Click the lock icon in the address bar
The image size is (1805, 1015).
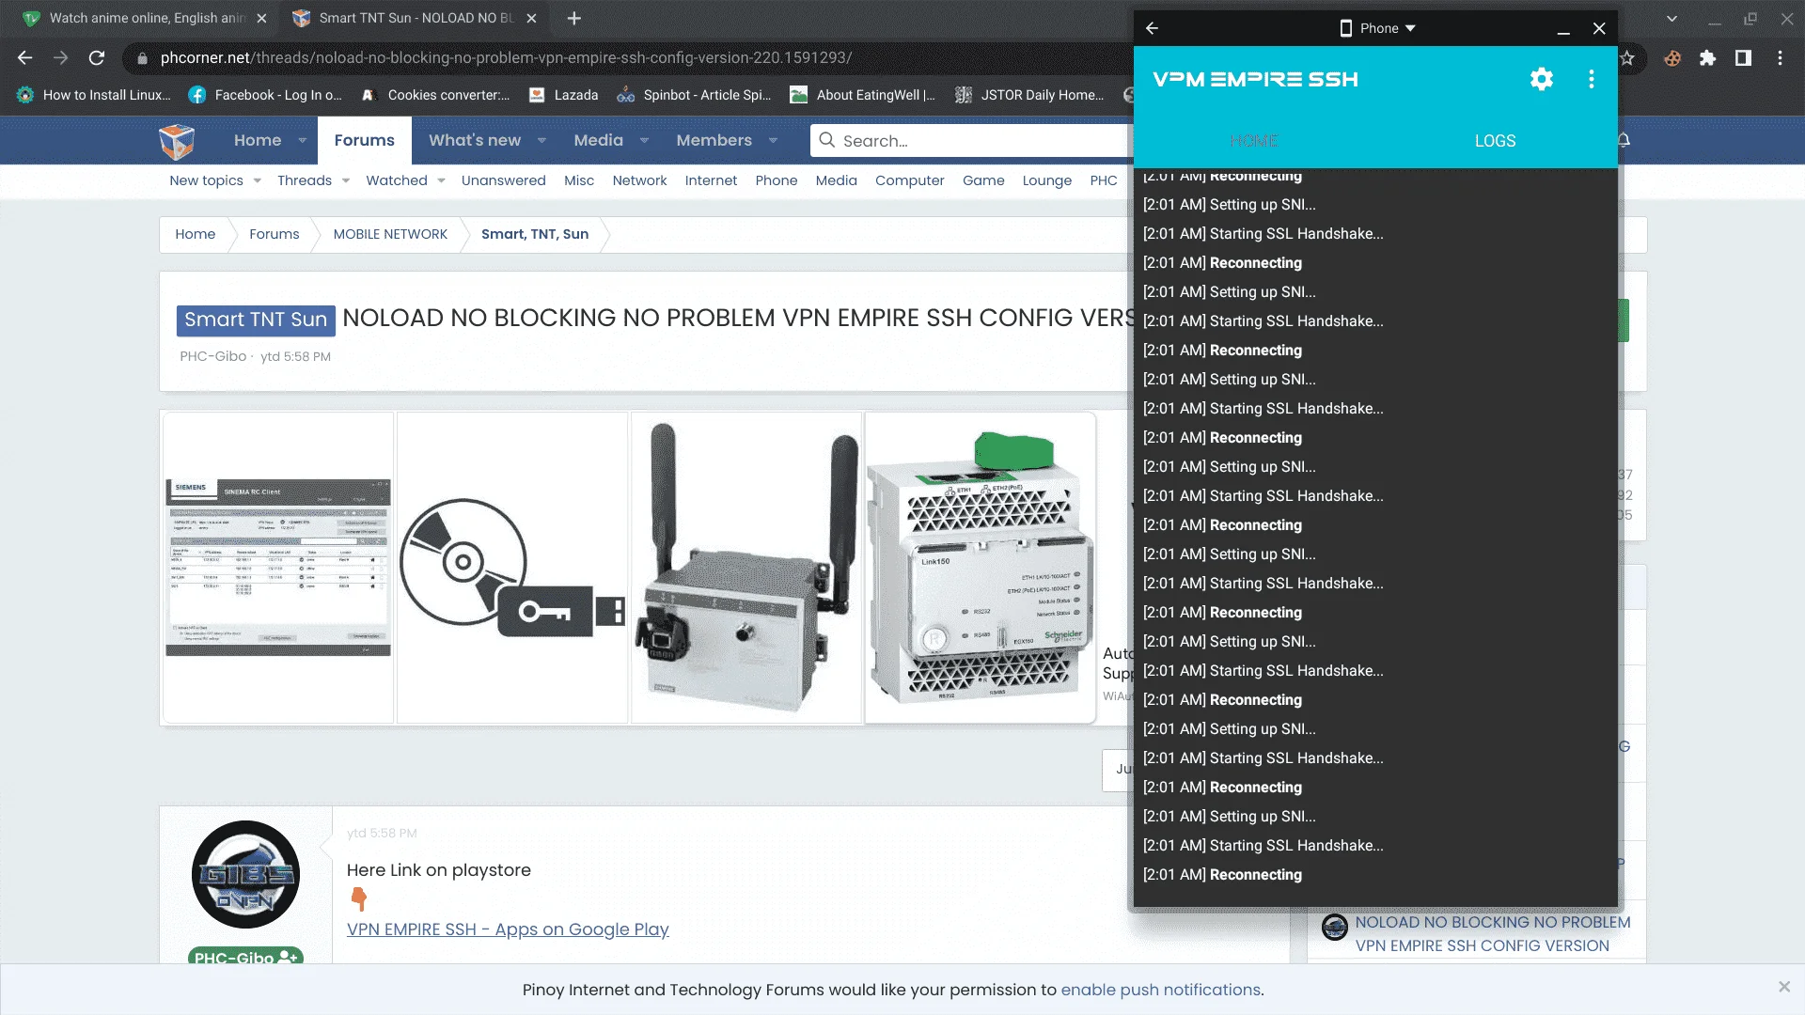pos(143,58)
